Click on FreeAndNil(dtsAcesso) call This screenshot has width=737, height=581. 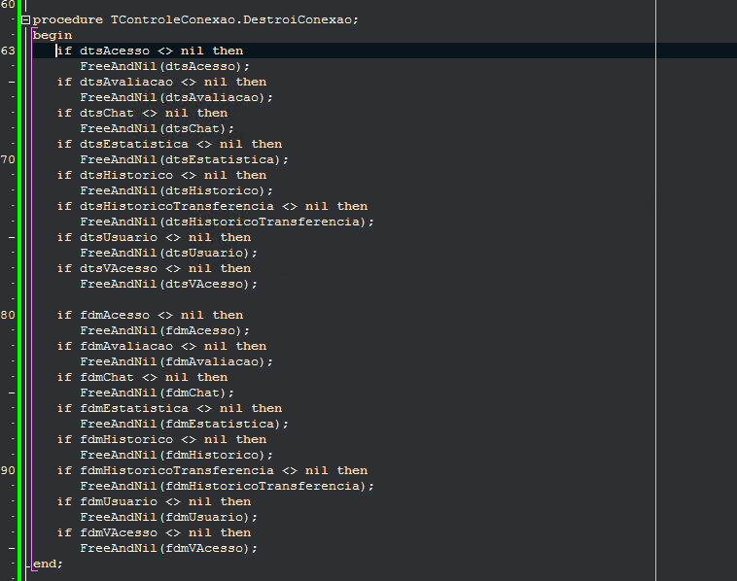point(165,66)
